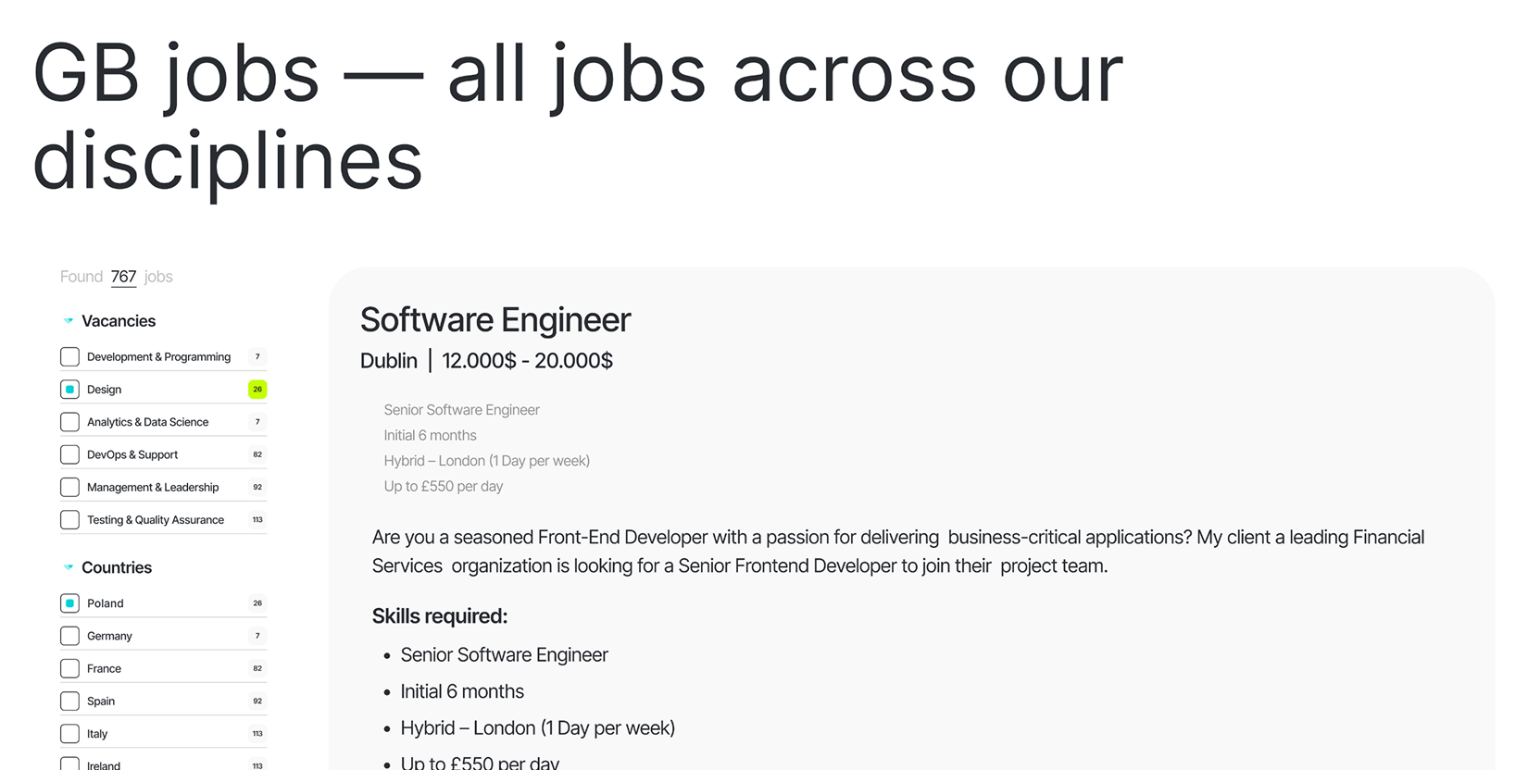This screenshot has height=770, width=1528.
Task: Click the Testing & Quality Assurance count badge
Action: [257, 520]
